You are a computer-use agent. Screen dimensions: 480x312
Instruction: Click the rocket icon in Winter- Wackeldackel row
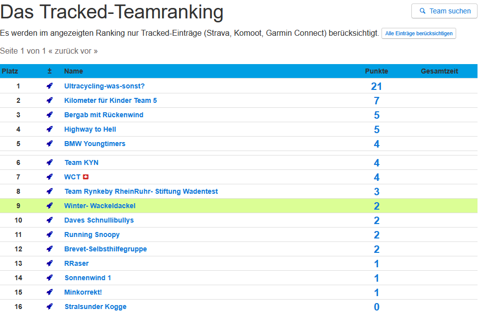click(49, 206)
